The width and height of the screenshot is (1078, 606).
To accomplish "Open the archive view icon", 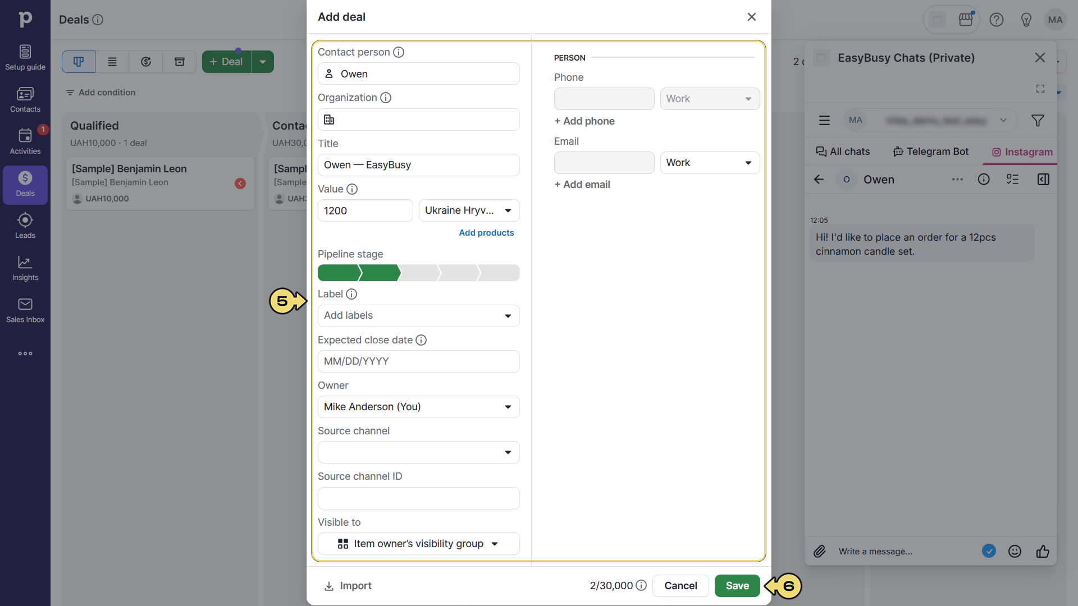I will pos(180,62).
